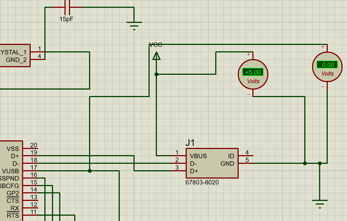Click the GP2 pin label on the IC
This screenshot has height=221, width=347.
[x=13, y=193]
